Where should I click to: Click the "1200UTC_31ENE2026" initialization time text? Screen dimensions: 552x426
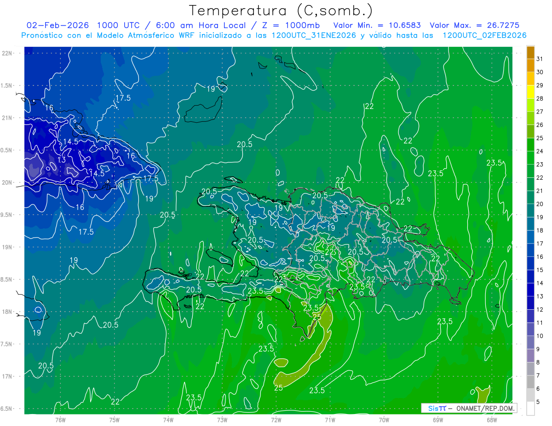coord(314,35)
